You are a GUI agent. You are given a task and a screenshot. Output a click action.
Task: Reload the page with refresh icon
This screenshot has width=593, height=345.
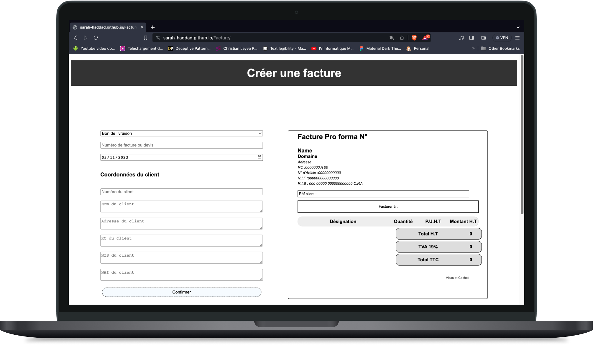pyautogui.click(x=96, y=38)
